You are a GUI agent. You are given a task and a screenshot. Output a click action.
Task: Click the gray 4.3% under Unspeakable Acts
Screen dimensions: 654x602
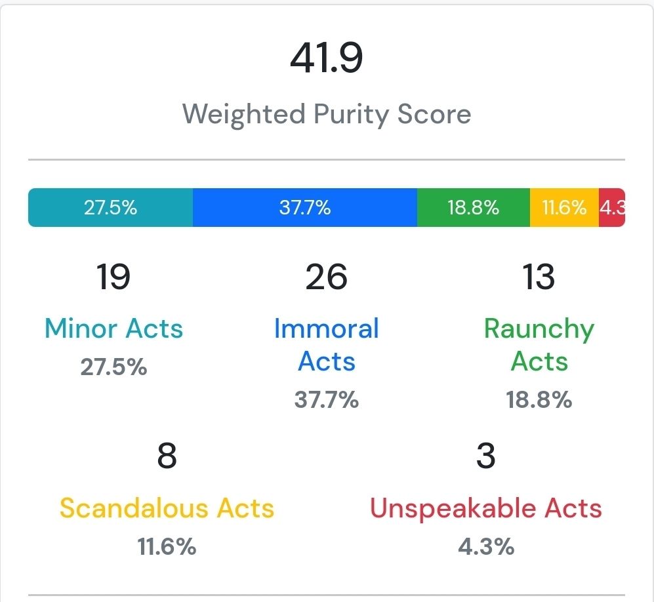[x=486, y=546]
